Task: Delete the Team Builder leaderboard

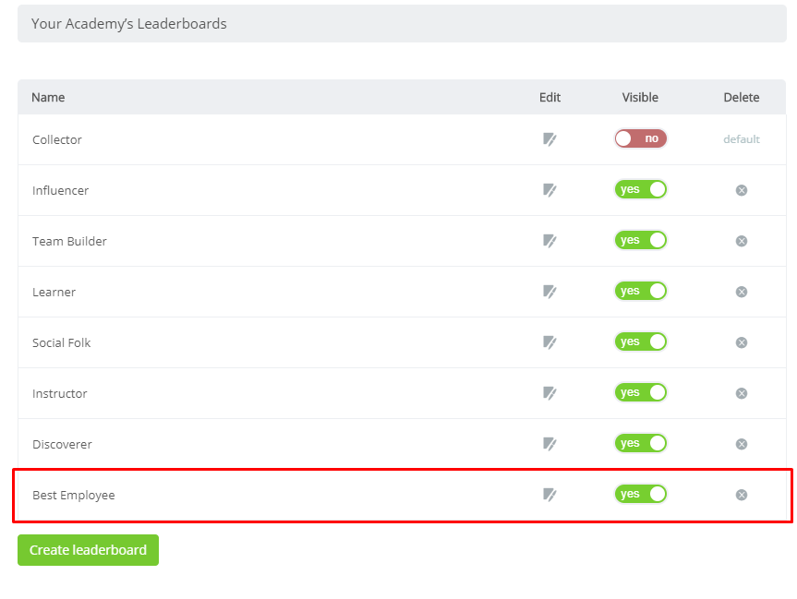Action: [x=741, y=240]
